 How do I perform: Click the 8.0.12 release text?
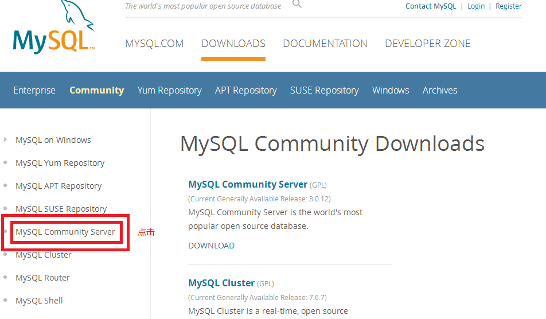point(259,199)
